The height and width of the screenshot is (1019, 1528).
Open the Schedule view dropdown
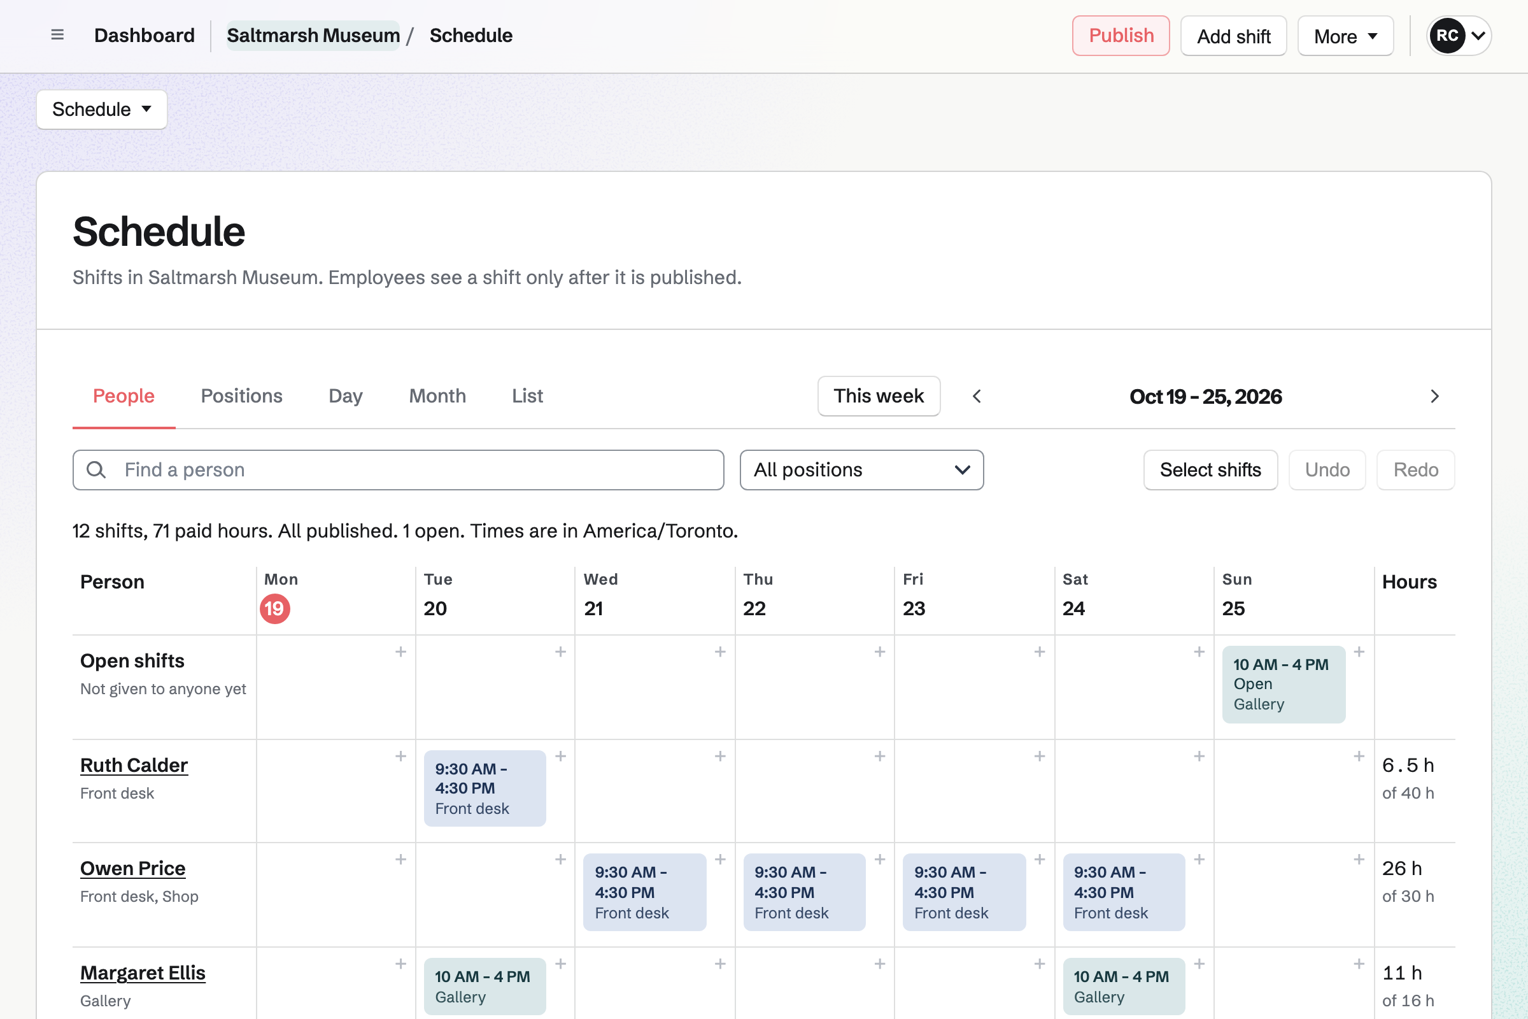coord(102,109)
